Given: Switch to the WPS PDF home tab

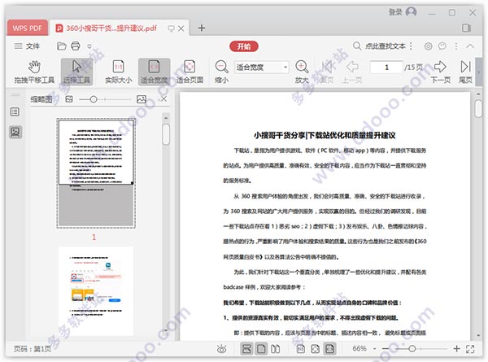Looking at the screenshot, I should click(28, 28).
